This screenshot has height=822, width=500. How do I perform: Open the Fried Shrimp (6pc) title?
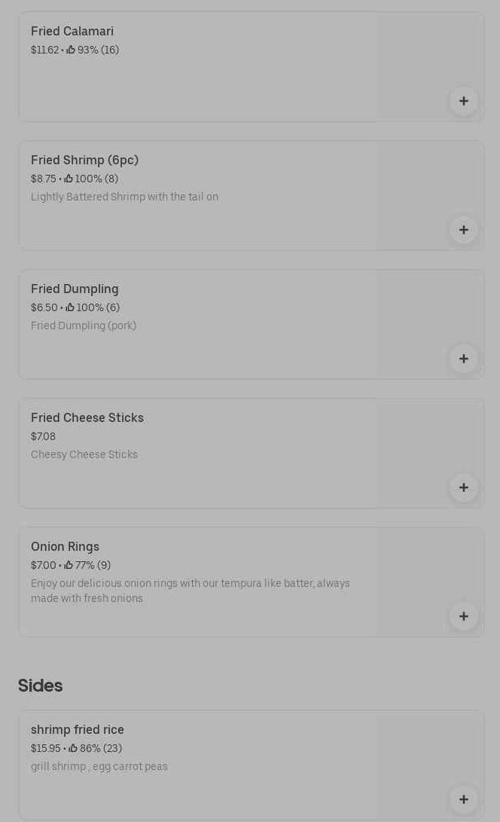tap(84, 160)
